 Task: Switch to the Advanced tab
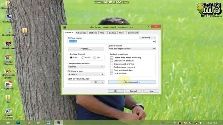[81, 33]
